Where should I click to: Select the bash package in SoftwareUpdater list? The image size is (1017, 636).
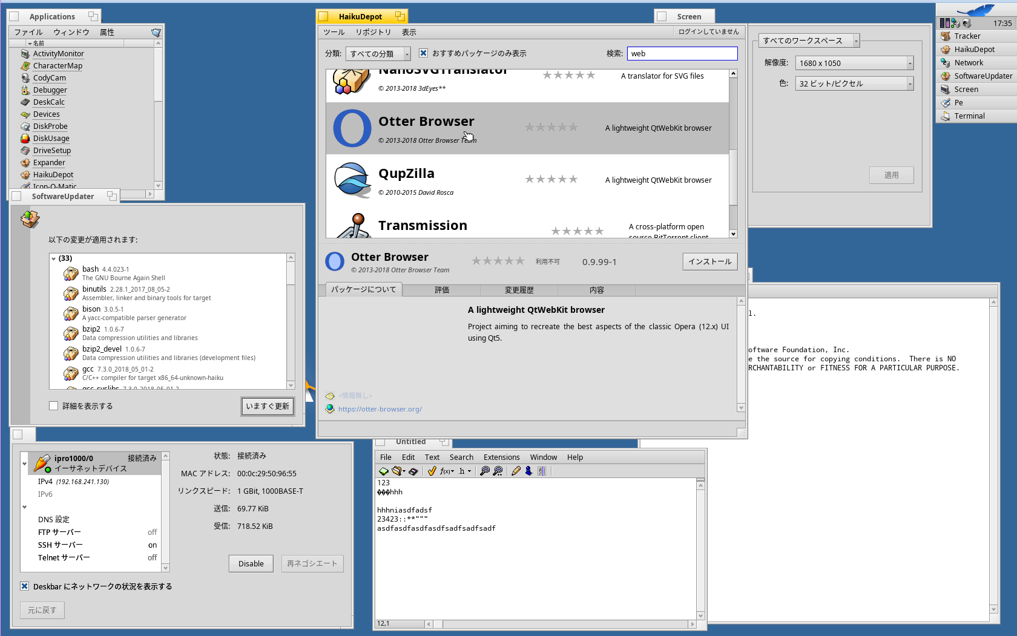[x=169, y=274]
